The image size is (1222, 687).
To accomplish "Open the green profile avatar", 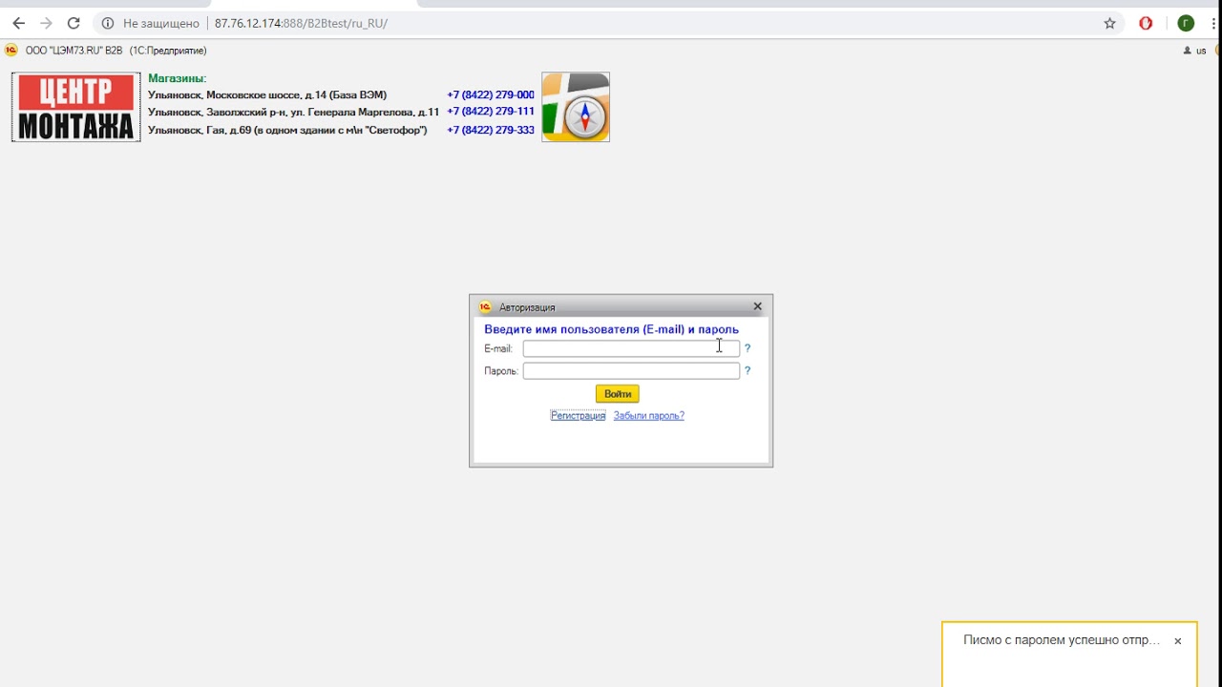I will pos(1186,23).
